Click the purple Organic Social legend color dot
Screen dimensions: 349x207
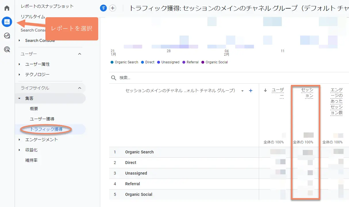[x=203, y=62]
